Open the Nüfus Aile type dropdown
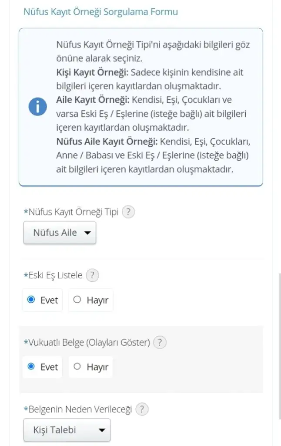The height and width of the screenshot is (446, 281). click(60, 233)
